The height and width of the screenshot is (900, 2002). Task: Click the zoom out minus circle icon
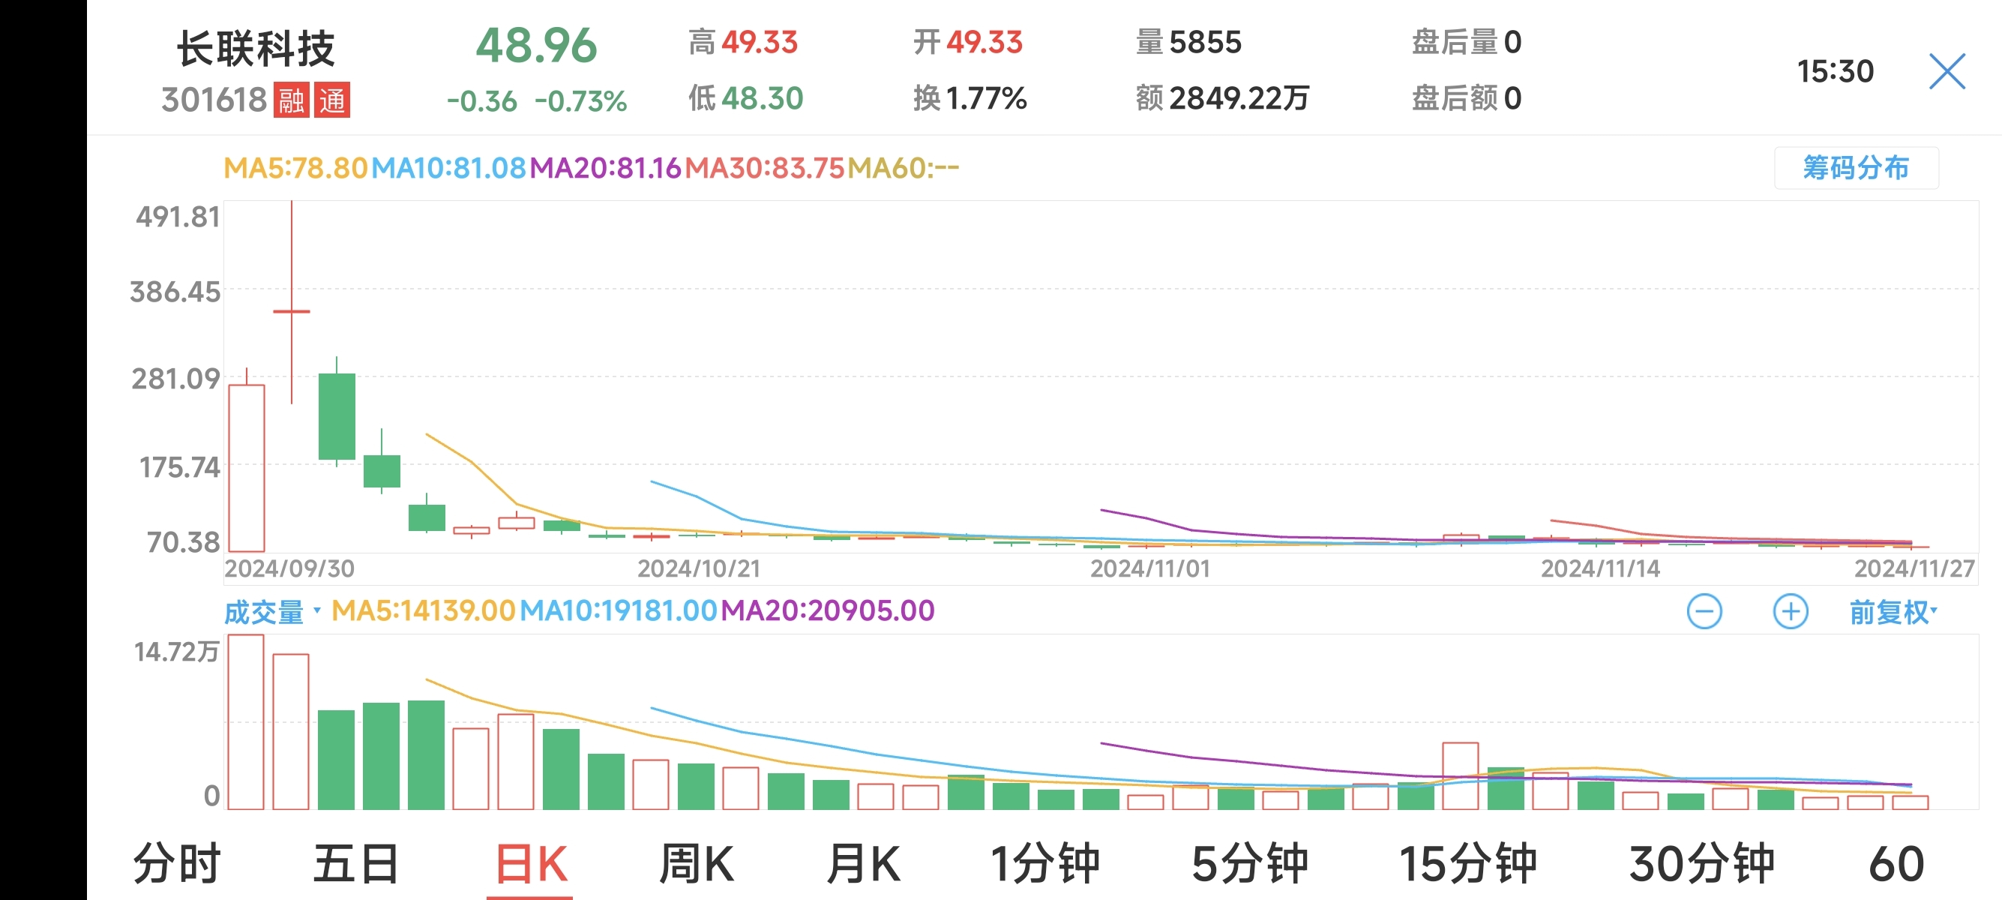point(1704,612)
